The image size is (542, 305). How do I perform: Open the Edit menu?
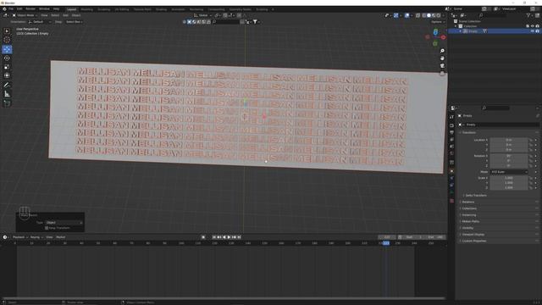coord(19,9)
